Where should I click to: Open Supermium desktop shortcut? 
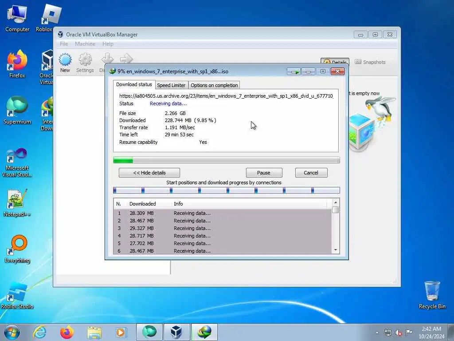pos(17,110)
